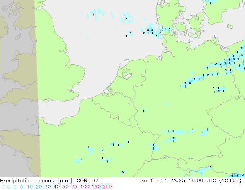
Task: Click the 30 legend value
Action: (48, 187)
